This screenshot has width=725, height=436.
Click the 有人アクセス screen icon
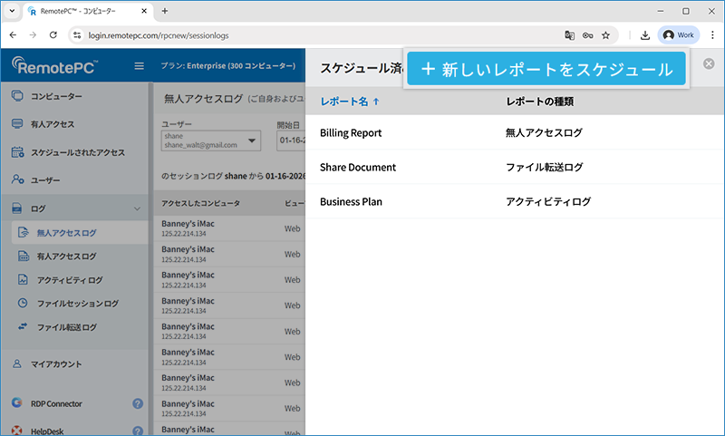coord(17,124)
